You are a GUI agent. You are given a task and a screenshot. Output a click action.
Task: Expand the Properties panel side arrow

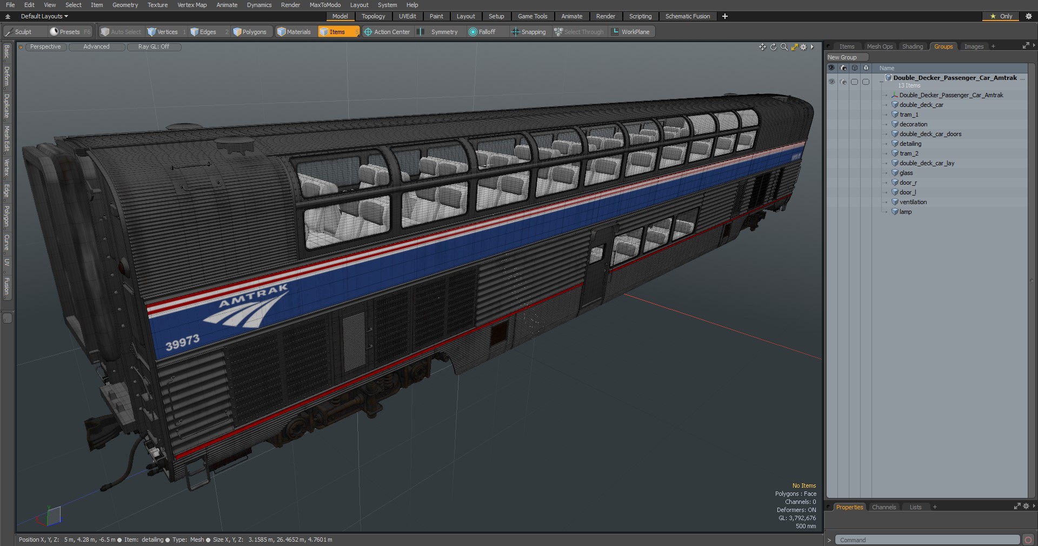coord(1034,507)
